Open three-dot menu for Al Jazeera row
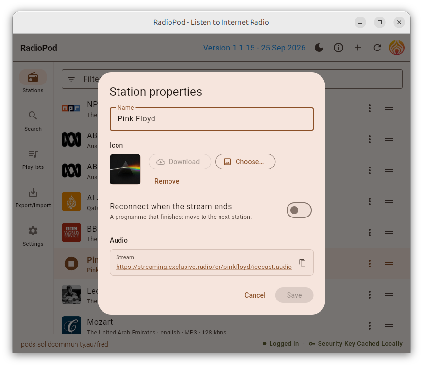Viewport: 423px width, 367px height. 370,201
